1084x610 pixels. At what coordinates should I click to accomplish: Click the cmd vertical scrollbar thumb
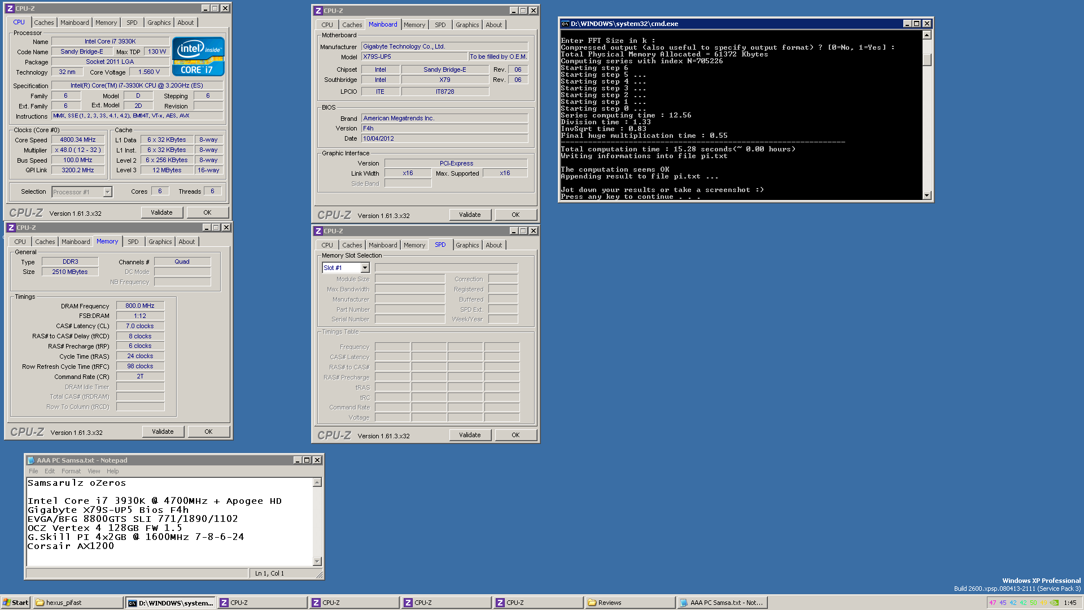tap(926, 59)
